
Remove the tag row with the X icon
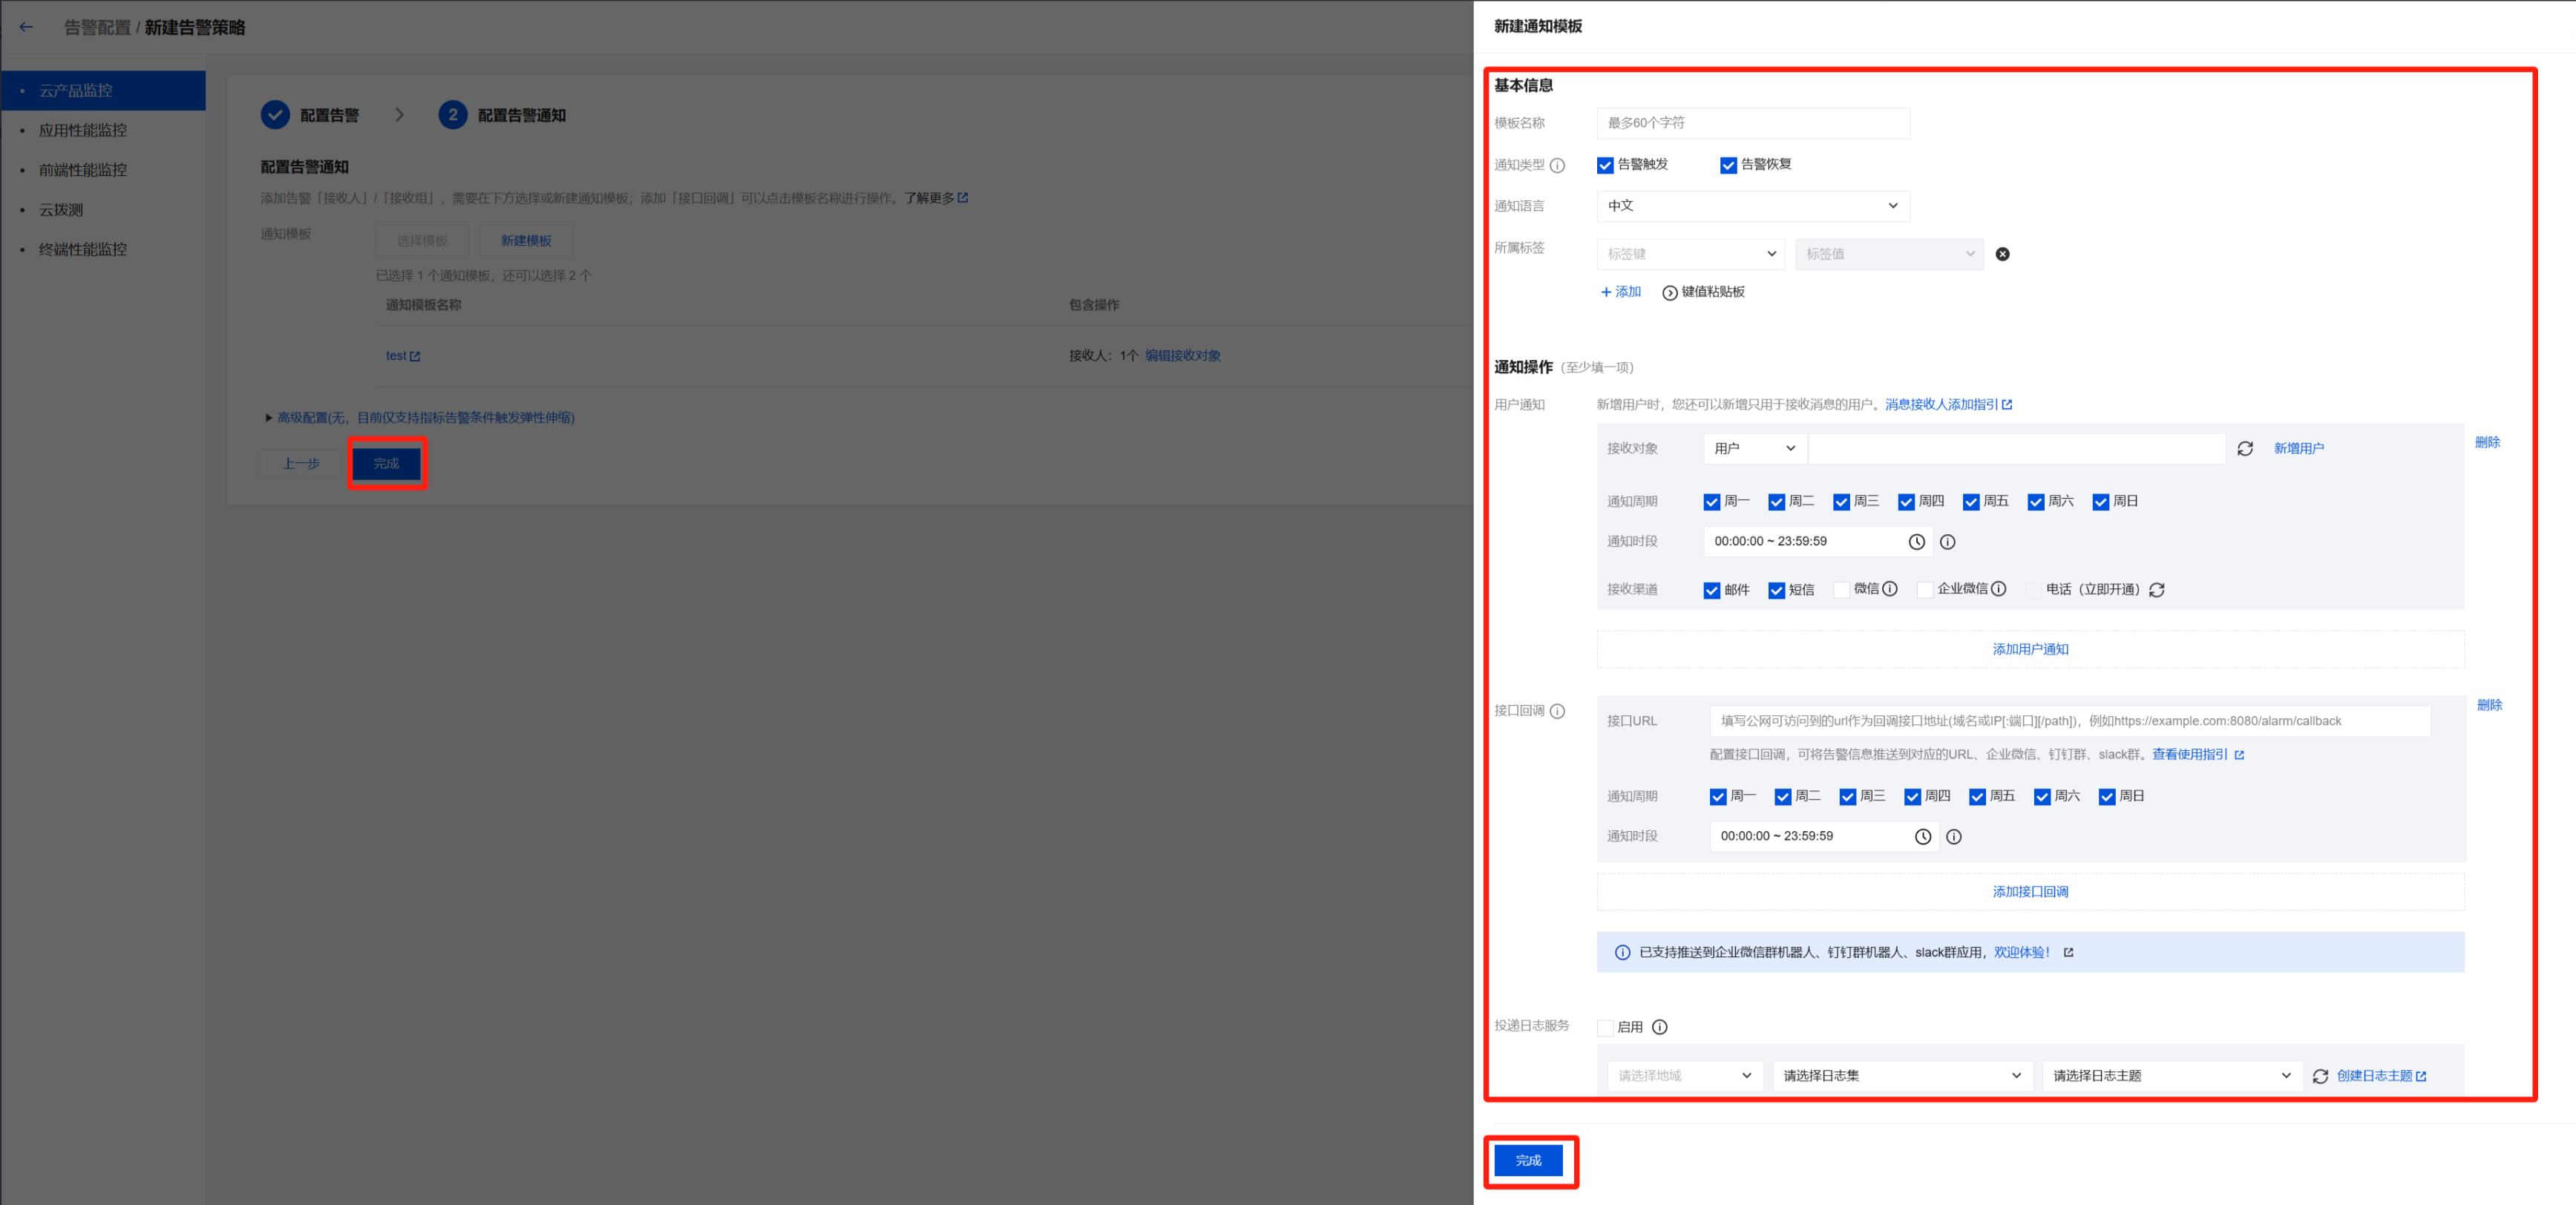(x=2002, y=254)
